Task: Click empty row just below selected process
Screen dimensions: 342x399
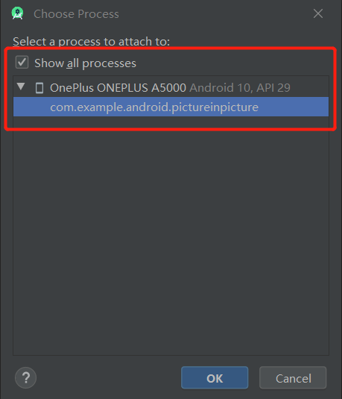Action: tap(171, 122)
